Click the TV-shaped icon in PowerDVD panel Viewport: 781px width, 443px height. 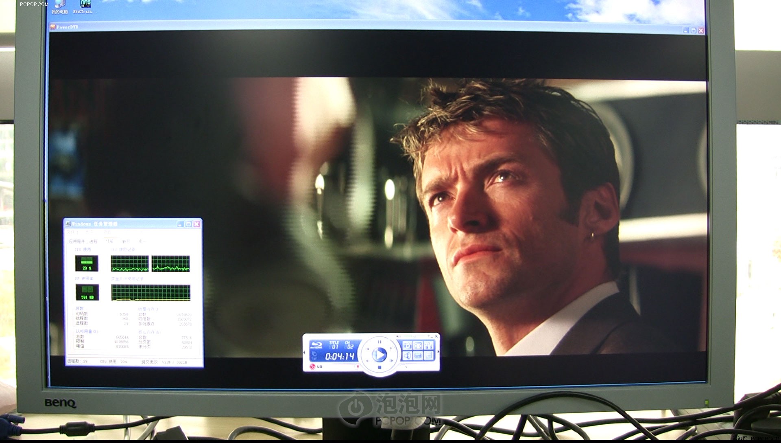point(428,345)
